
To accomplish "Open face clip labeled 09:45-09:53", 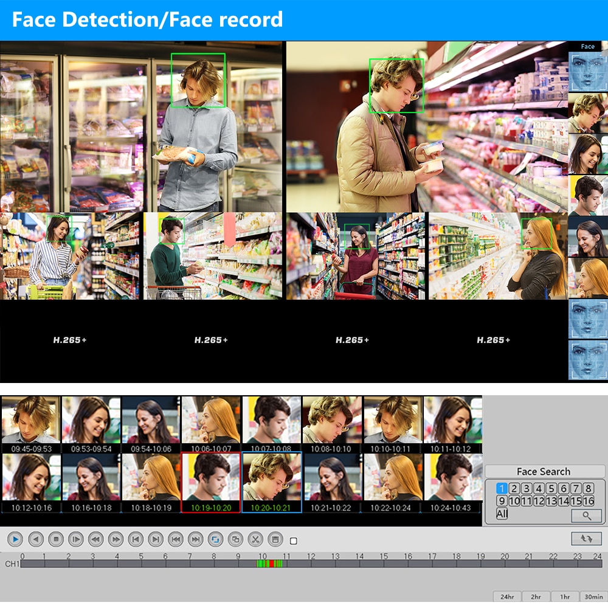I will pyautogui.click(x=31, y=424).
